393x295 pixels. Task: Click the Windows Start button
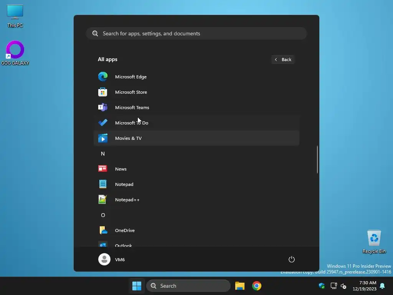point(137,286)
